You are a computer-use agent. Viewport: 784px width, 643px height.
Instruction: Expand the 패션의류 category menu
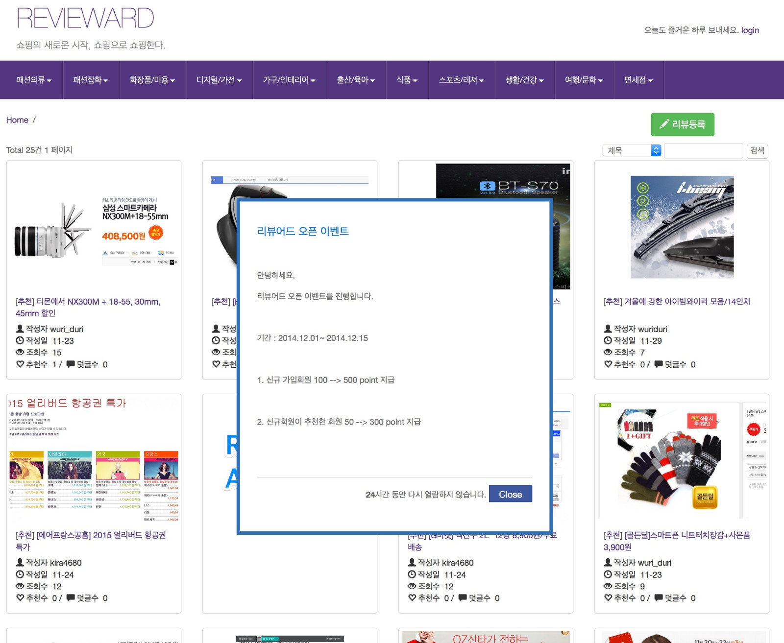33,80
